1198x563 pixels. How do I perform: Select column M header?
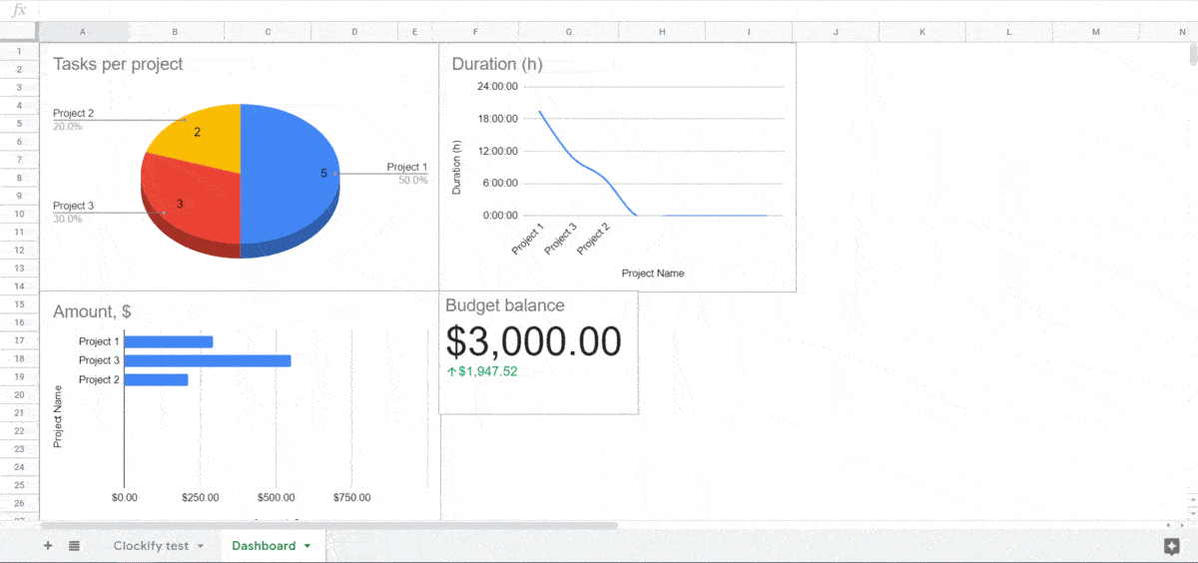pyautogui.click(x=1095, y=32)
